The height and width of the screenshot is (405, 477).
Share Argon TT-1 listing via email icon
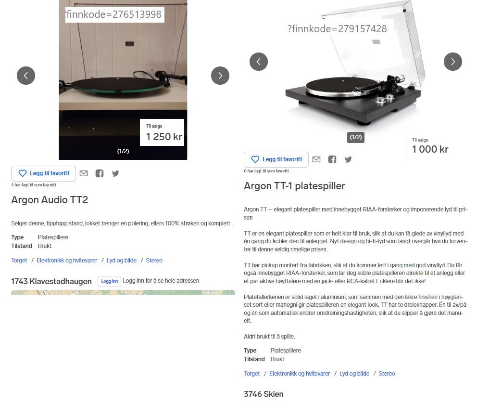coord(316,159)
